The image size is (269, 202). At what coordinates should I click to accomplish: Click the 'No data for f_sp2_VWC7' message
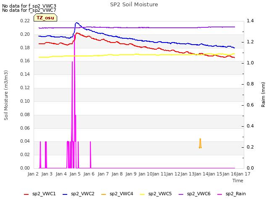click(29, 10)
